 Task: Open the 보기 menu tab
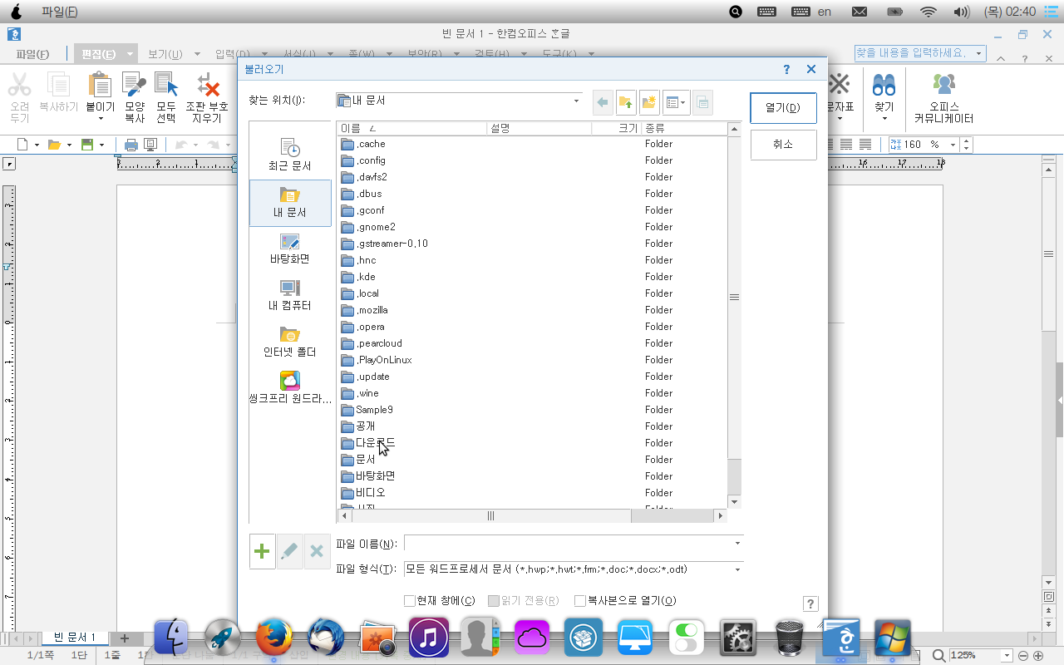click(x=165, y=54)
